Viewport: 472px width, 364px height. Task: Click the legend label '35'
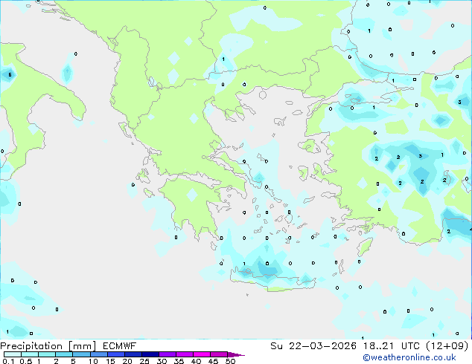(179, 361)
